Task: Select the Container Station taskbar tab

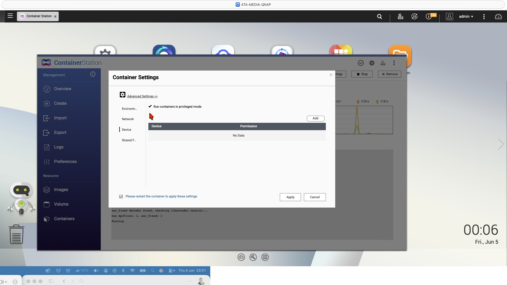Action: click(38, 16)
